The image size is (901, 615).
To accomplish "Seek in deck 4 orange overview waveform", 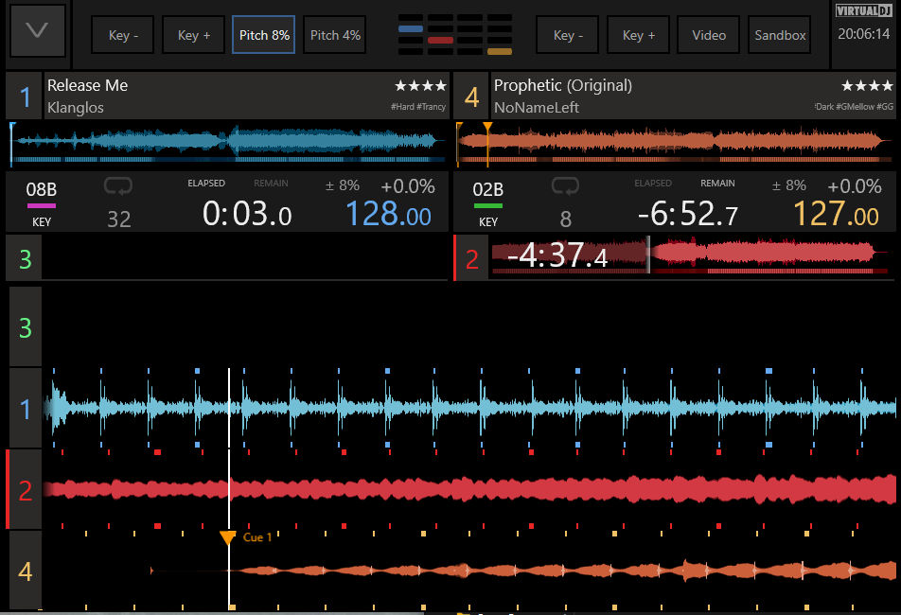I will [675, 143].
